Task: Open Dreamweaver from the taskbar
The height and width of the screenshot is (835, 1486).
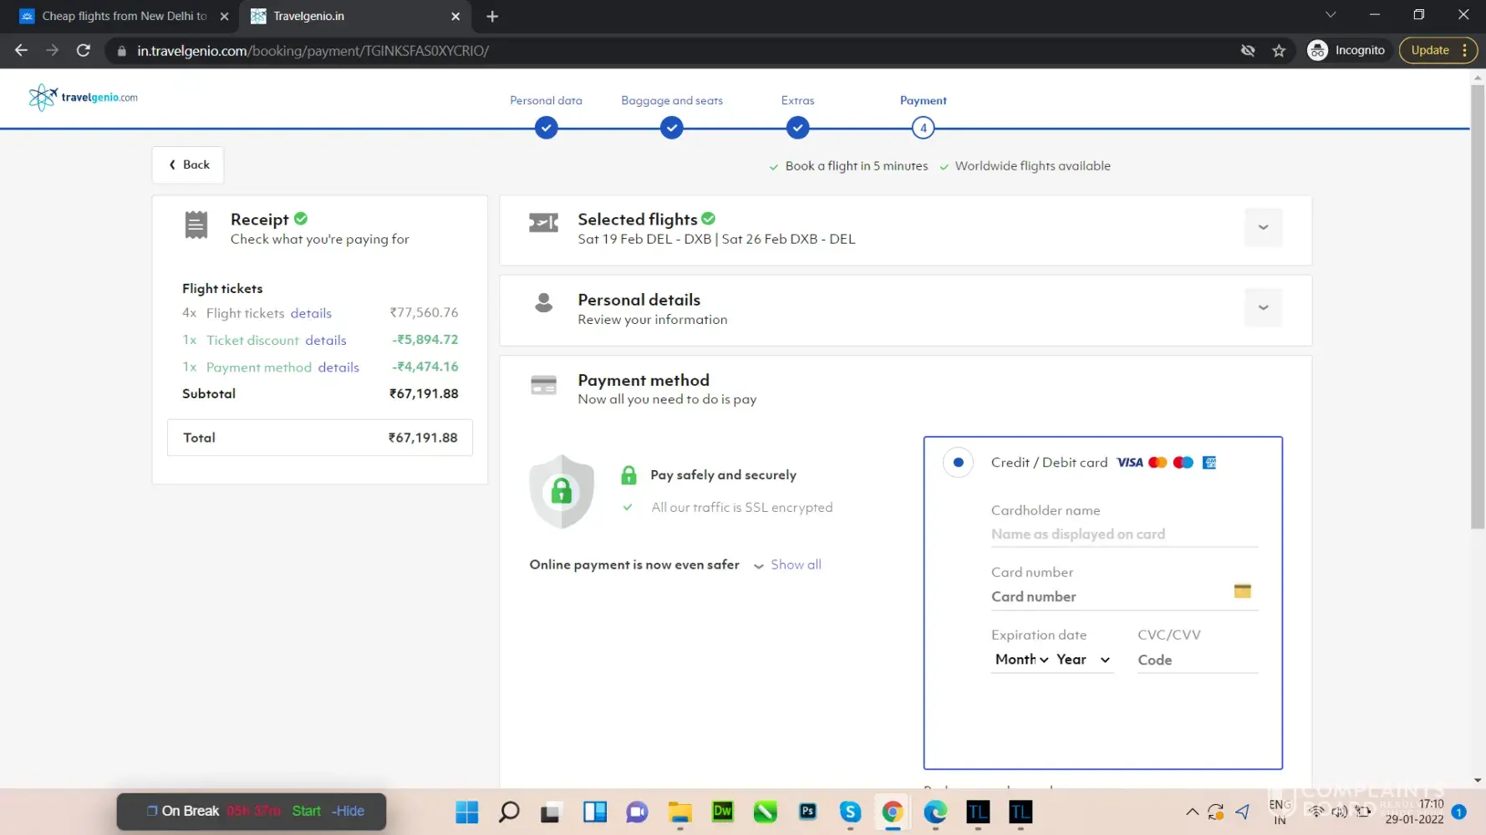Action: [722, 811]
